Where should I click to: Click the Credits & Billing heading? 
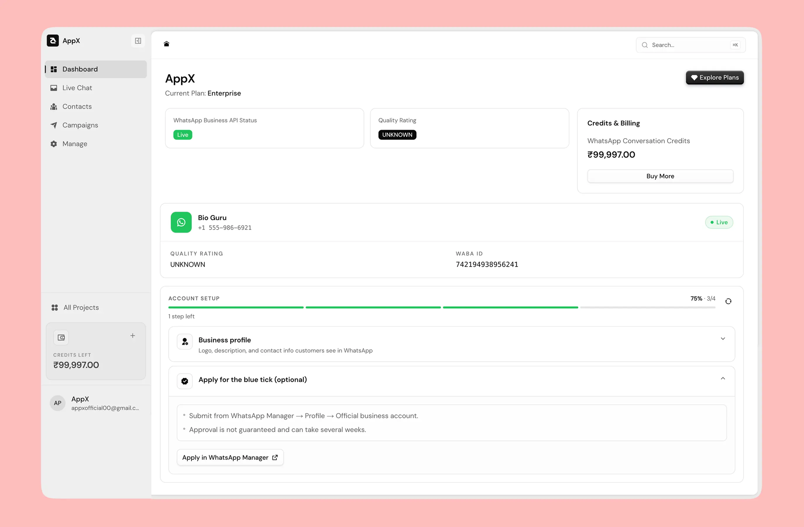click(614, 123)
